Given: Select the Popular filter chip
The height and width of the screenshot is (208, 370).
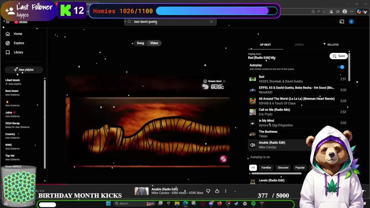Looking at the screenshot, I should pyautogui.click(x=300, y=168).
